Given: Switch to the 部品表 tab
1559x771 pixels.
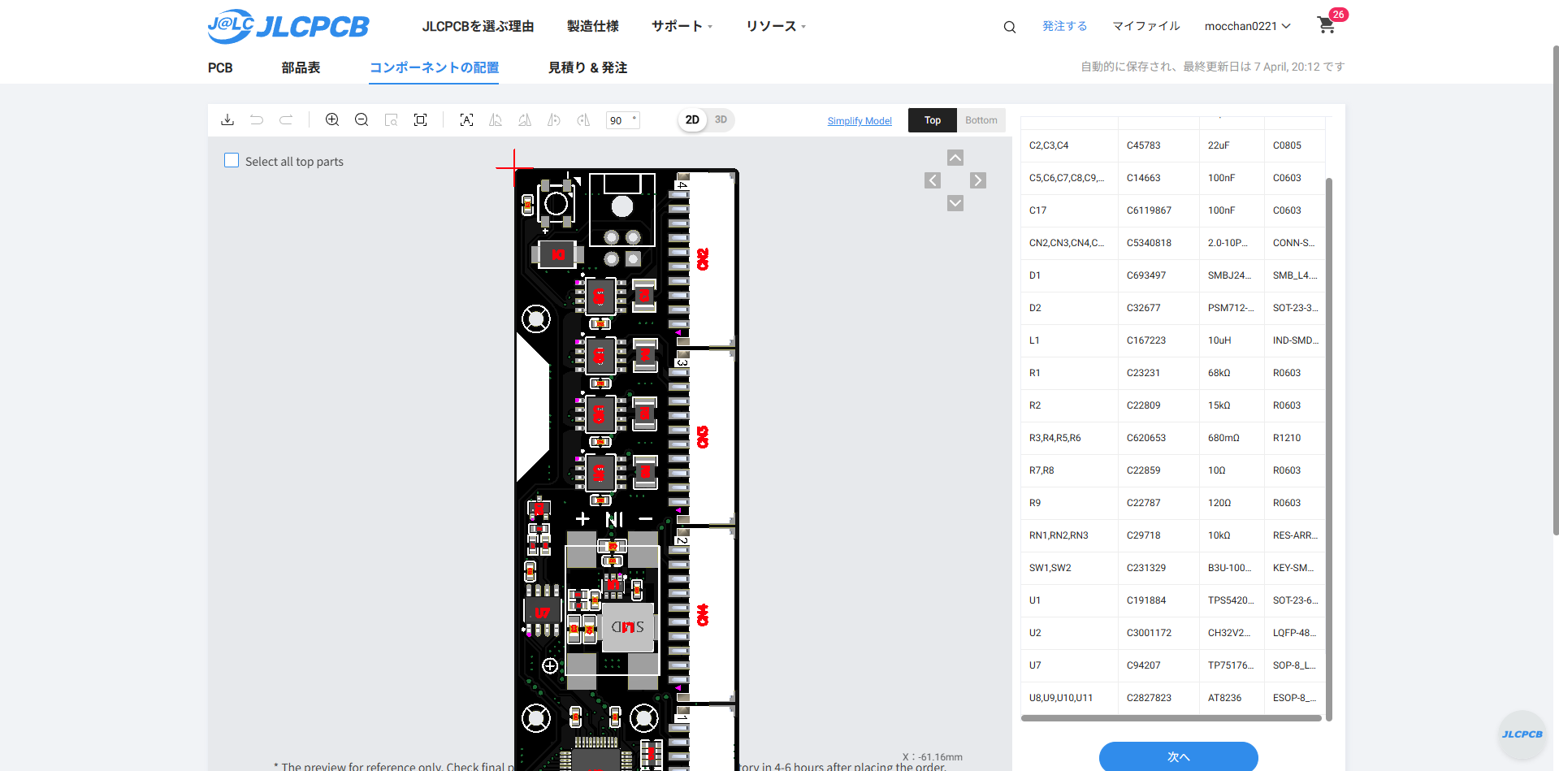Looking at the screenshot, I should pos(301,67).
